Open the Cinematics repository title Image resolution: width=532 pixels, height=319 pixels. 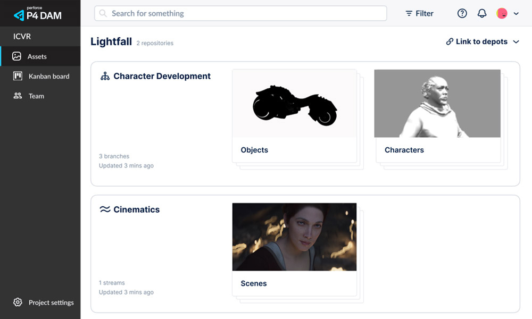click(x=136, y=209)
